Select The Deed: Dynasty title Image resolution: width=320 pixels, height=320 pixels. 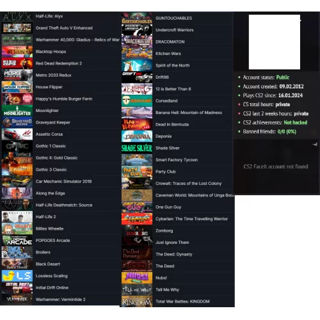[x=174, y=254]
